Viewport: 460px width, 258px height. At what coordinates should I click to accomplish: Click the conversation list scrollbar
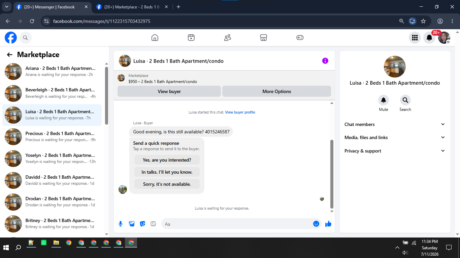pyautogui.click(x=107, y=96)
